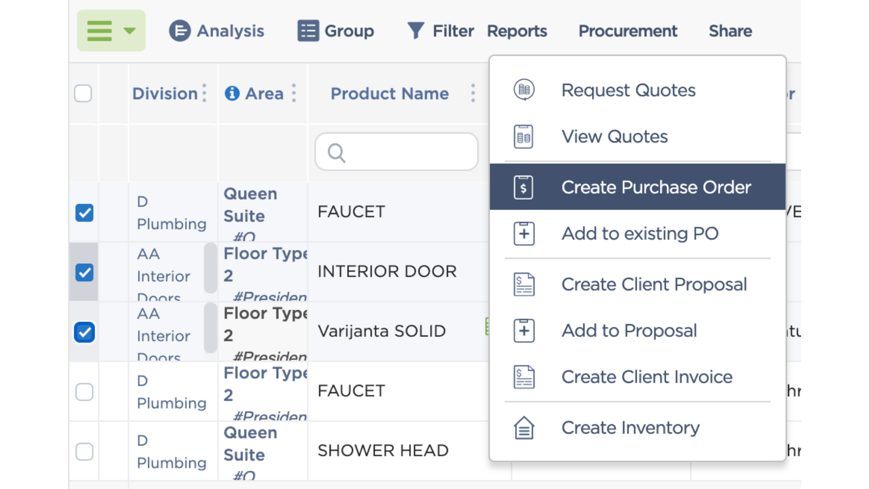Viewport: 869px width, 489px height.
Task: Click the magnifier icon in search box
Action: pyautogui.click(x=337, y=153)
